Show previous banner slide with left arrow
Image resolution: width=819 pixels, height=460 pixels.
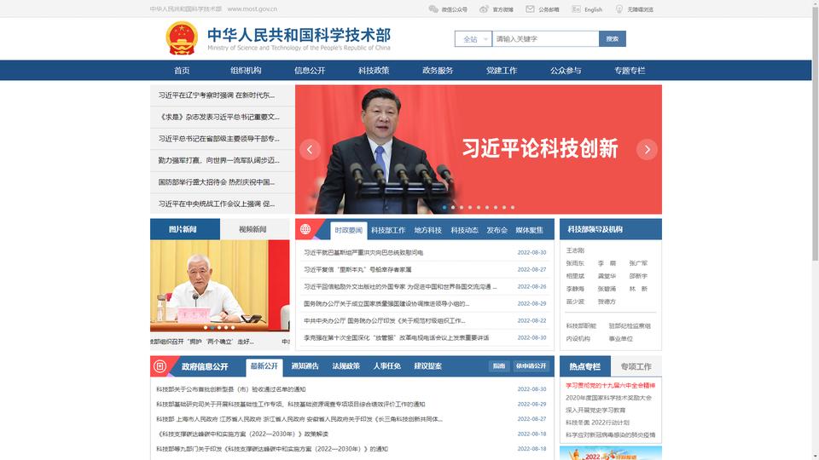pyautogui.click(x=310, y=150)
